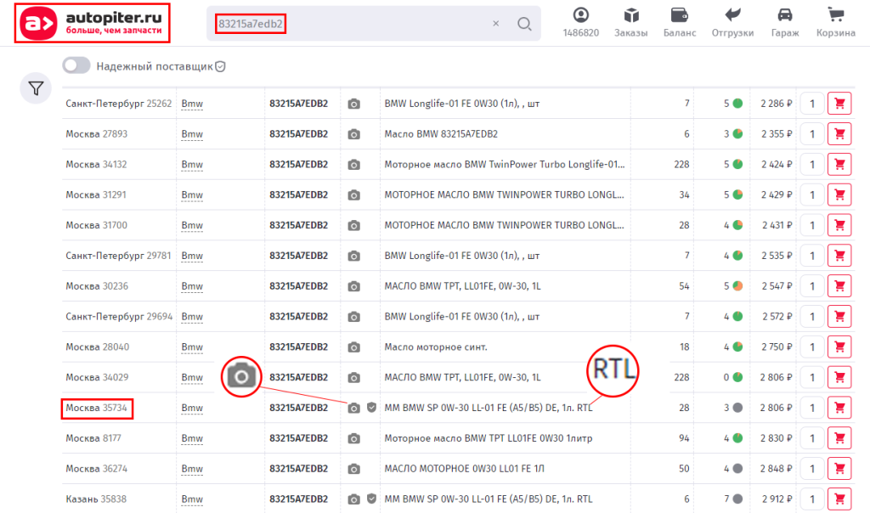View photo for Москва 31291 offer

(354, 195)
